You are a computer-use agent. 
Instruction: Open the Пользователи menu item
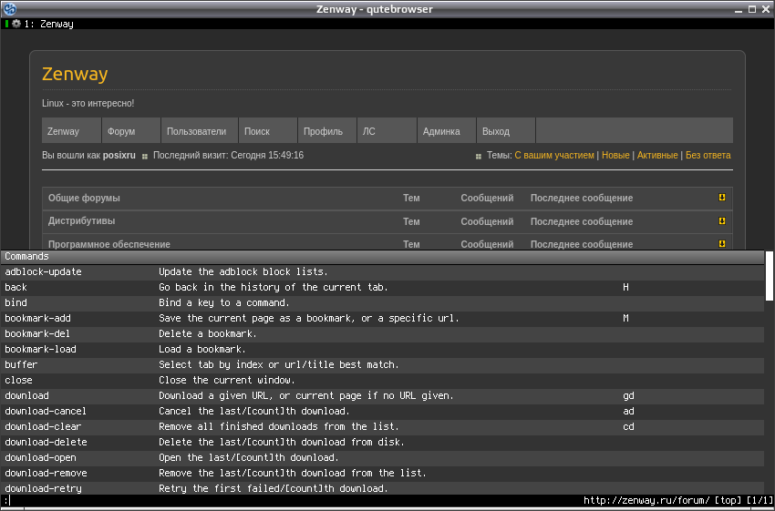(199, 131)
